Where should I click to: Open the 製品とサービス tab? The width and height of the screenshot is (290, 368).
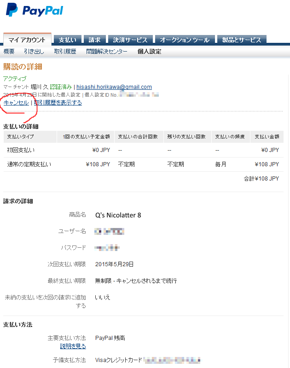(242, 40)
